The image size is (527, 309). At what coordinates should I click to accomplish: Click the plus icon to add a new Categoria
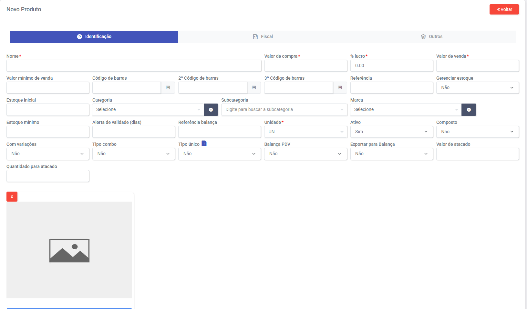click(211, 110)
